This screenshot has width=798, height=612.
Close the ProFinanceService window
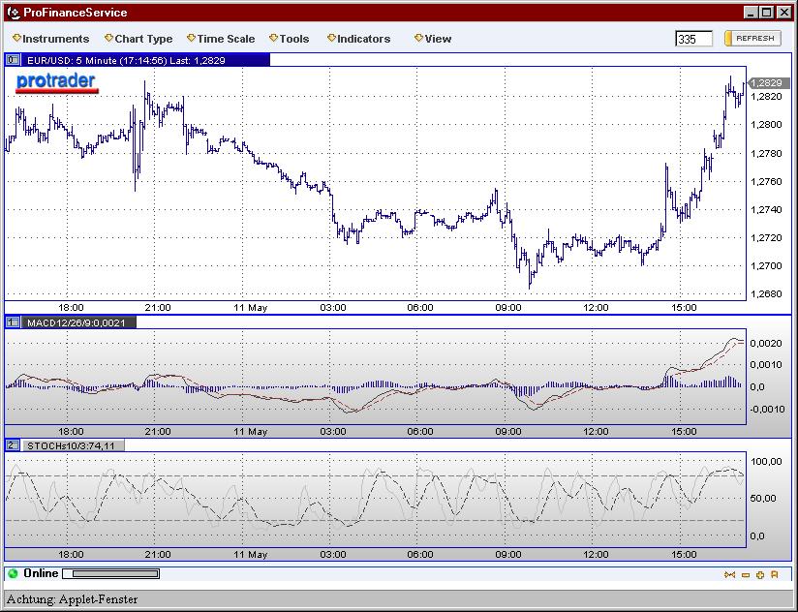coord(784,13)
